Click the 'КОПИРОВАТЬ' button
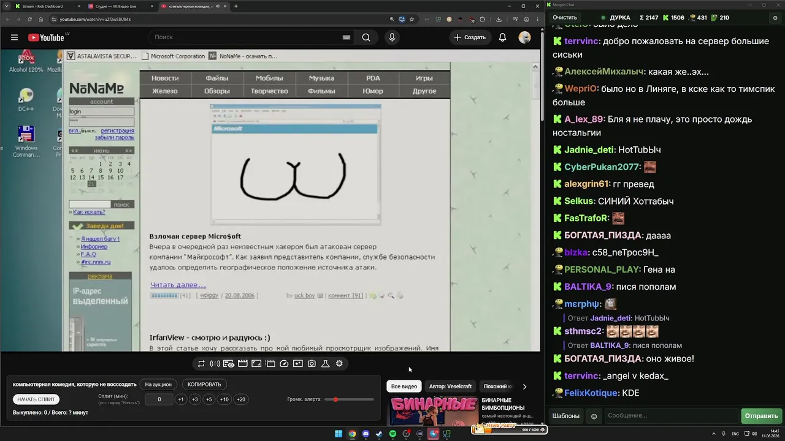This screenshot has width=785, height=441. (x=204, y=385)
